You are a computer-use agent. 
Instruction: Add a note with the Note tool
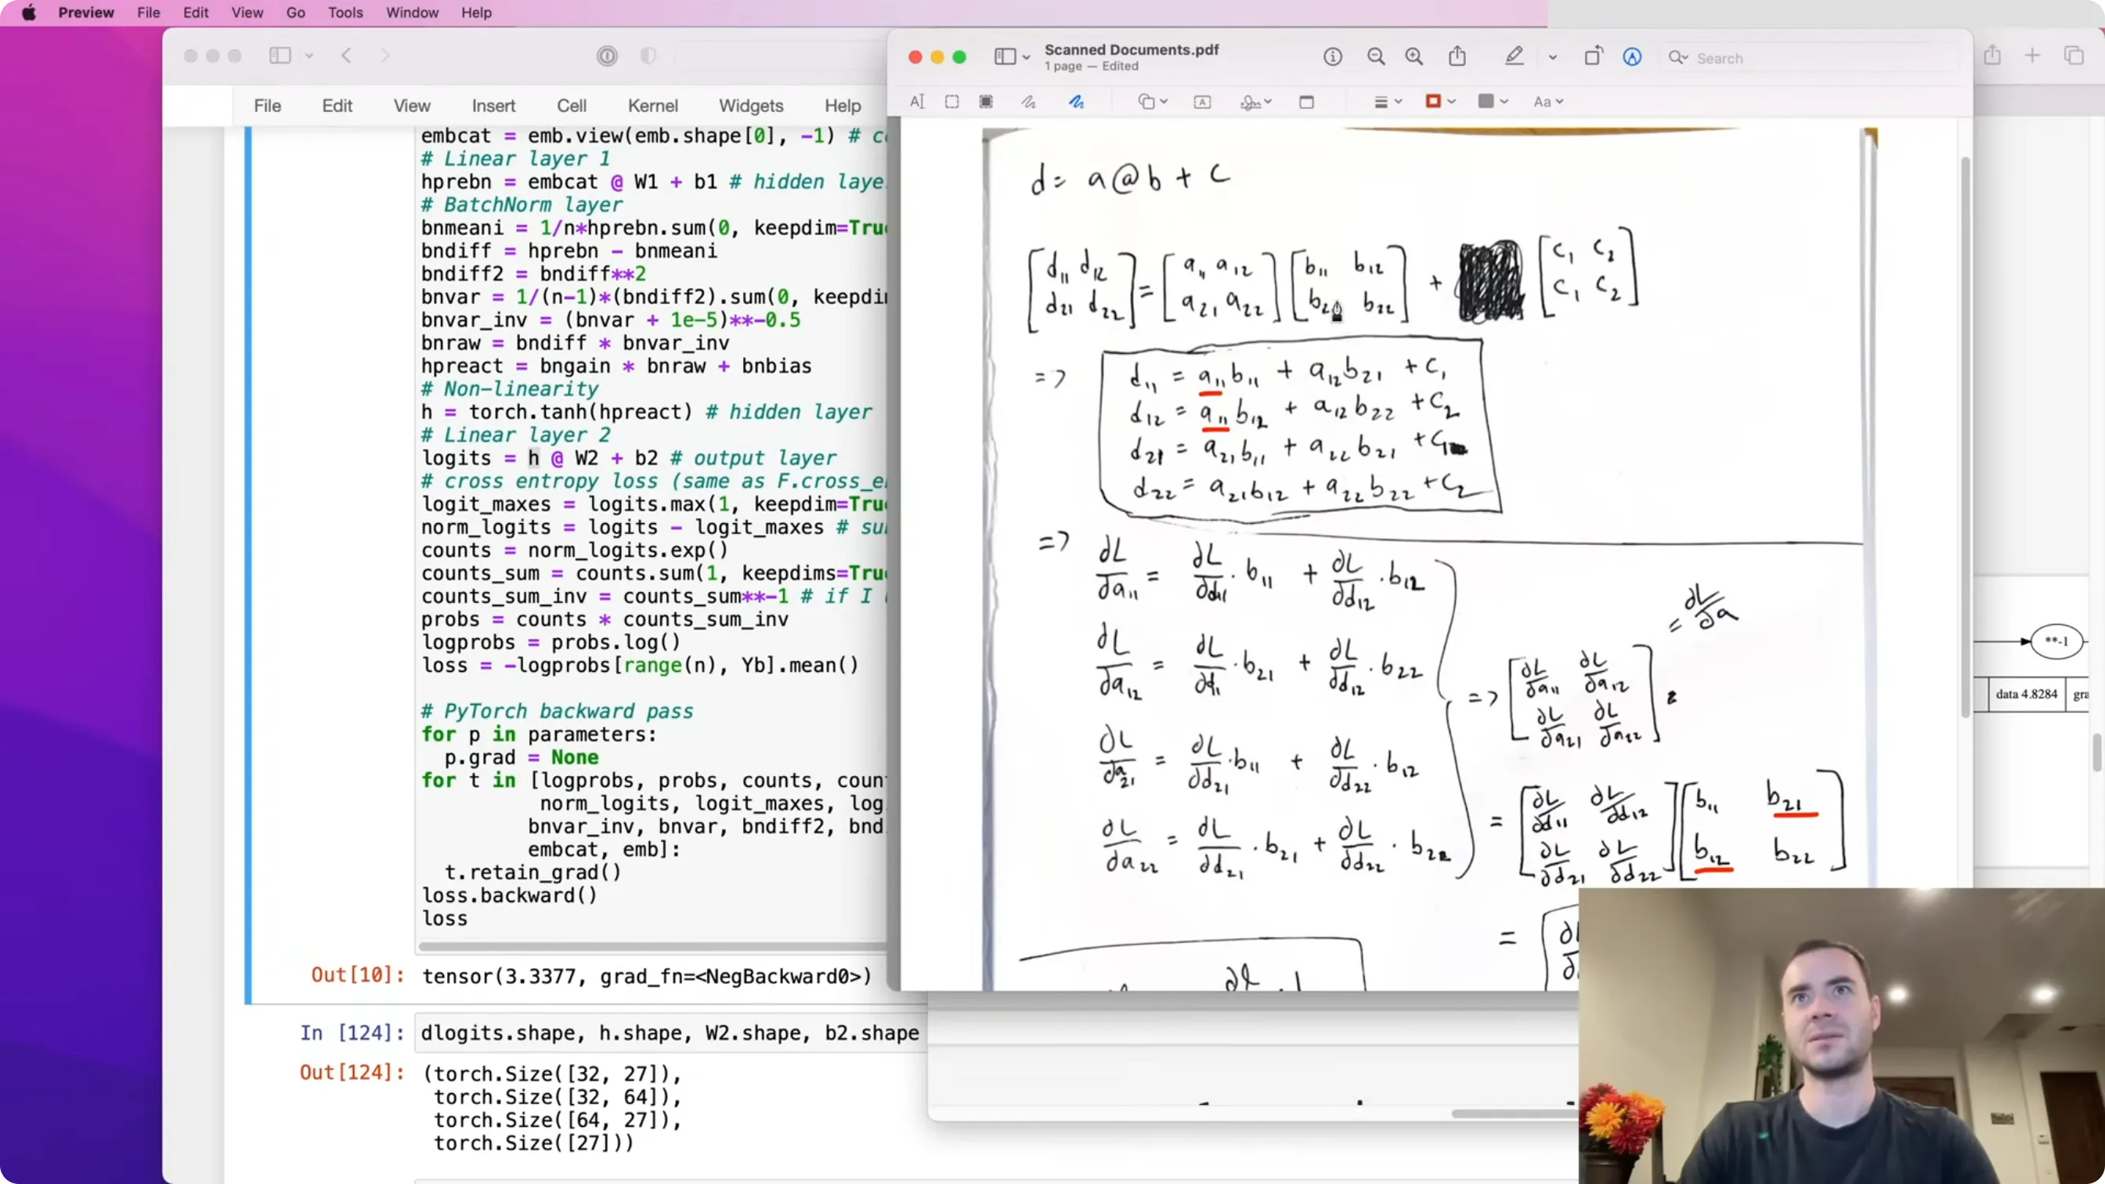tap(1307, 102)
